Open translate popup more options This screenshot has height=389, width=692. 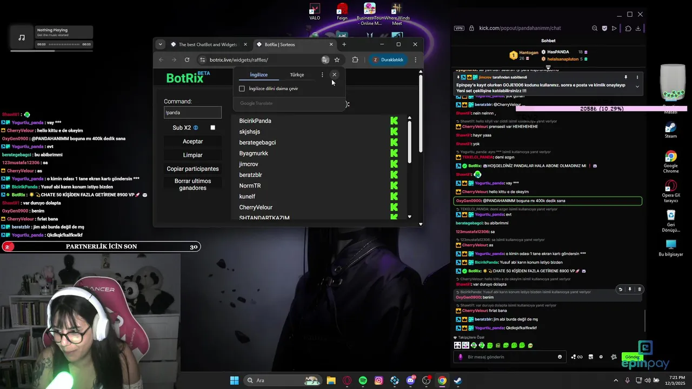[x=322, y=75]
